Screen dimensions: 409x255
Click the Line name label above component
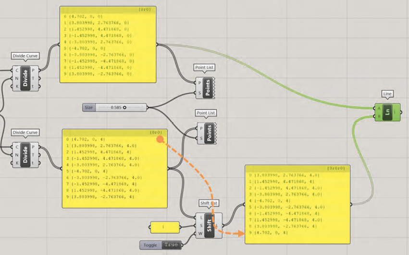click(387, 93)
